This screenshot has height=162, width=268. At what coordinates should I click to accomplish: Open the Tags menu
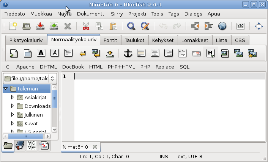pyautogui.click(x=173, y=14)
